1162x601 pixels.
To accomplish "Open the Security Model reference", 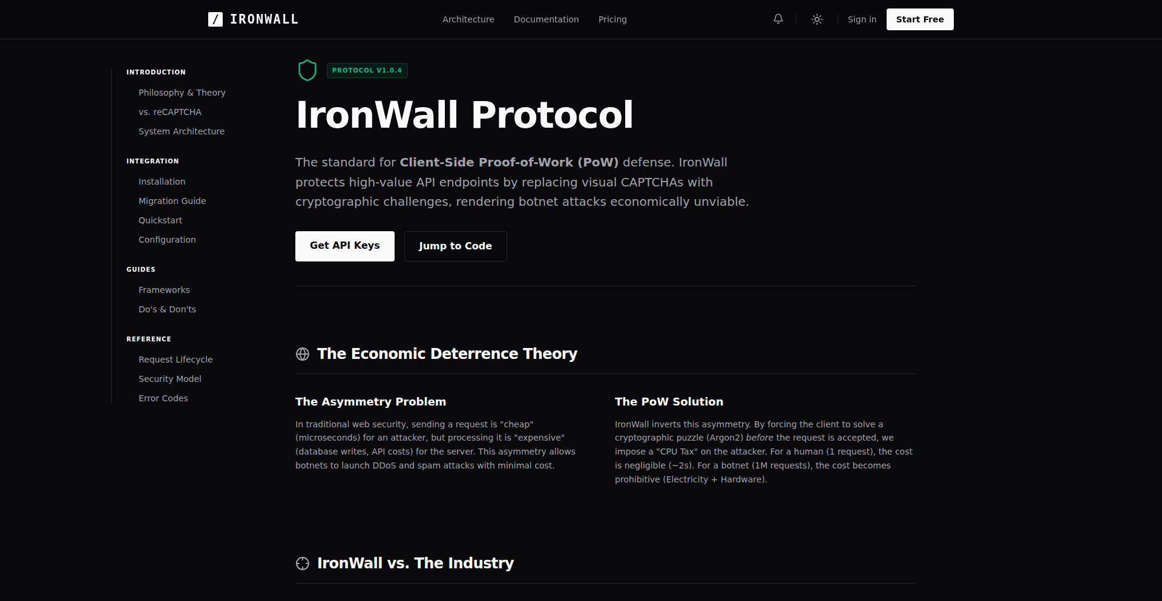I will 169,378.
